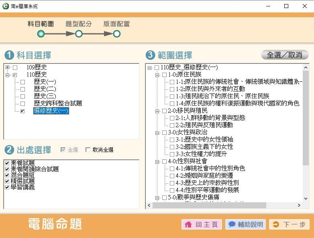Screen dimensions: 314x238
Task: Check 2-2:殖民與反殖民運動 checkbox
Action: click(x=172, y=125)
